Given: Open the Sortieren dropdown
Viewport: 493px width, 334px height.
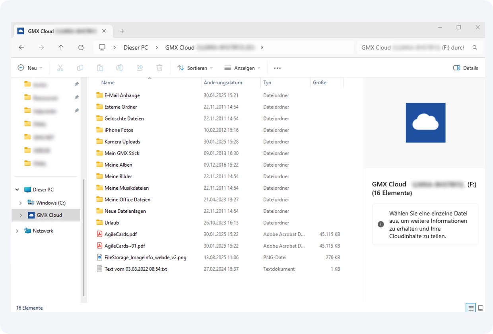Looking at the screenshot, I should pyautogui.click(x=195, y=68).
